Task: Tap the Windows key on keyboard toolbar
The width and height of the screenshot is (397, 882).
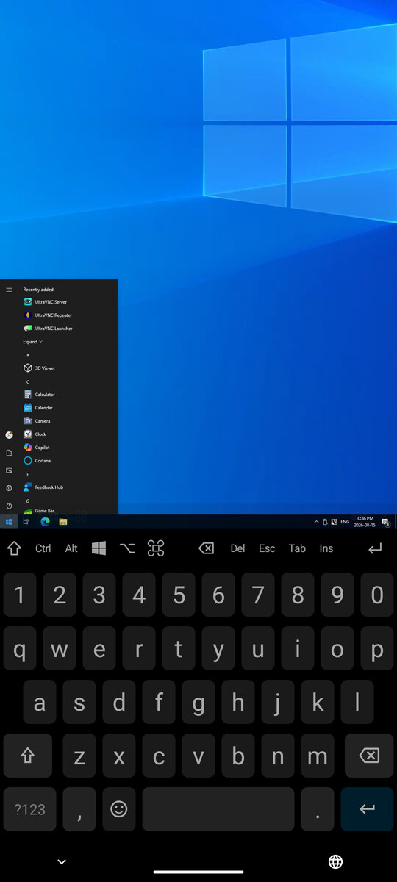Action: click(99, 548)
